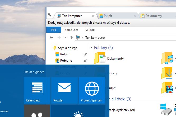Open the music folder icon

click(x=167, y=58)
